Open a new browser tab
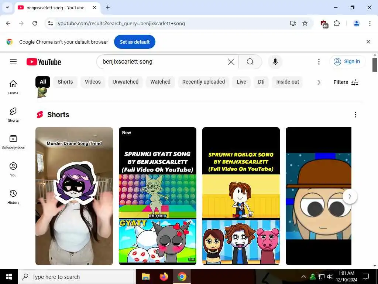Viewport: 378px width, 284px height. [x=108, y=7]
